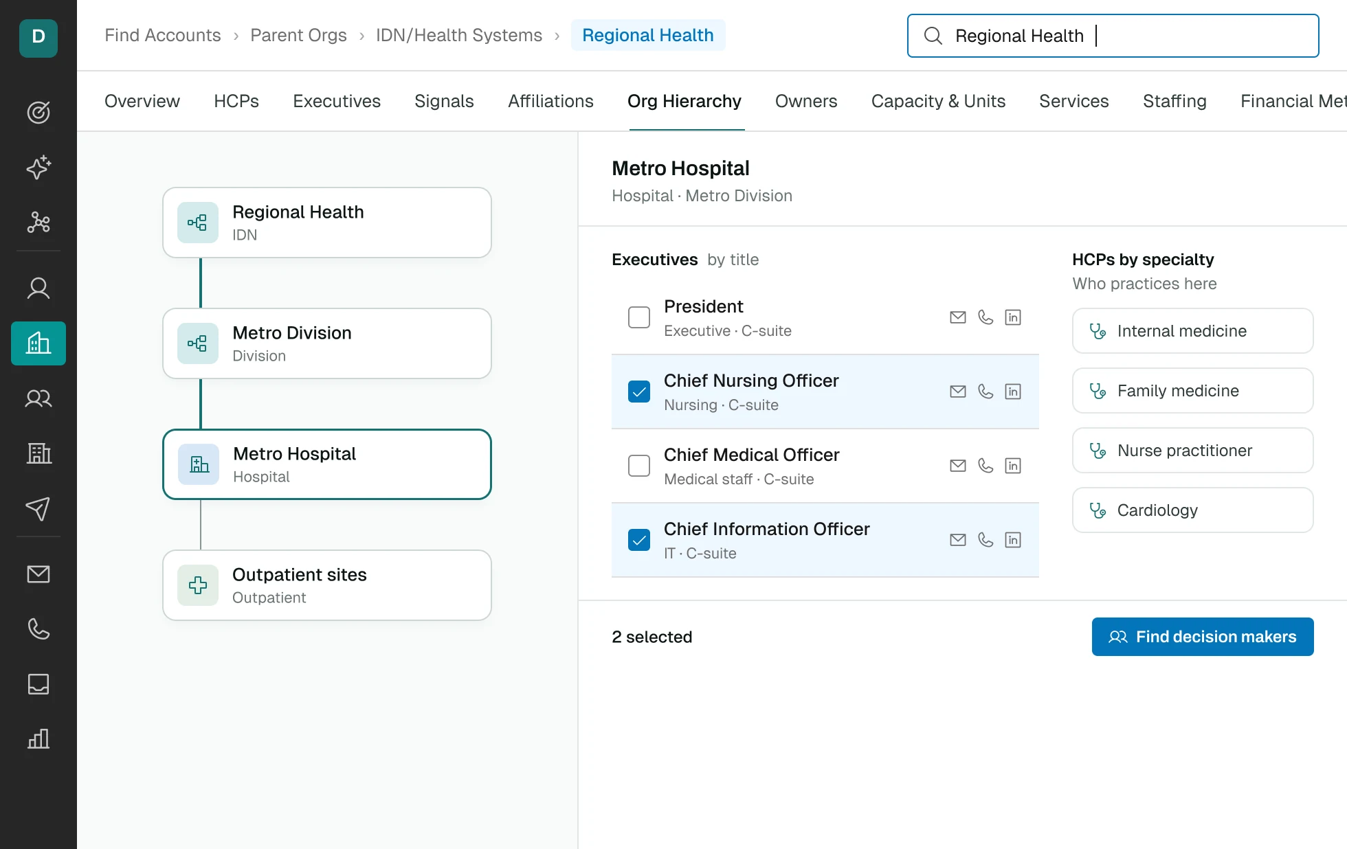The height and width of the screenshot is (849, 1347).
Task: Switch to the Signals tab
Action: click(444, 101)
